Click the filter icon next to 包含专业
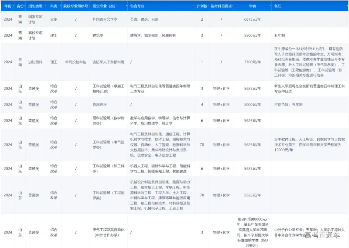The image size is (349, 248). [x=193, y=6]
